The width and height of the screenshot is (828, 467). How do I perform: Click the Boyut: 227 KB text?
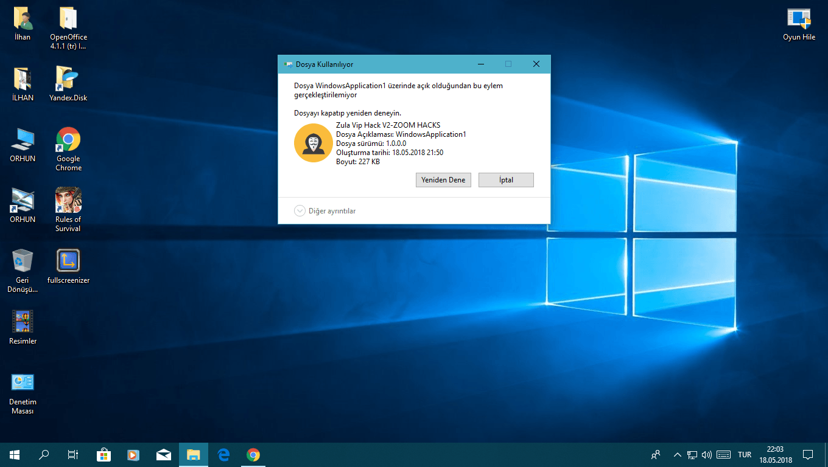tap(358, 162)
